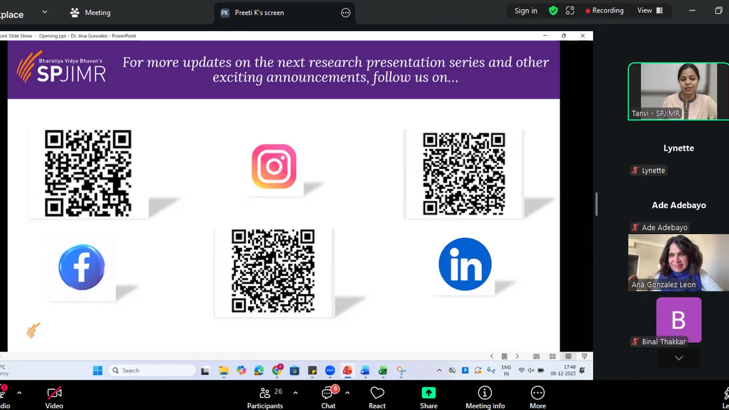Screen dimensions: 729x410
Task: Open the React emoji menu
Action: 377,398
